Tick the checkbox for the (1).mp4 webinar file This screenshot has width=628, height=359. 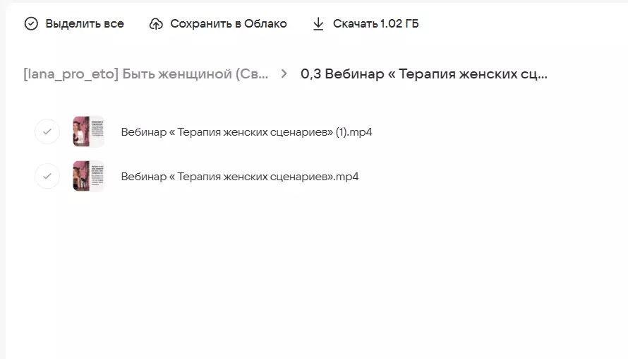pos(47,131)
